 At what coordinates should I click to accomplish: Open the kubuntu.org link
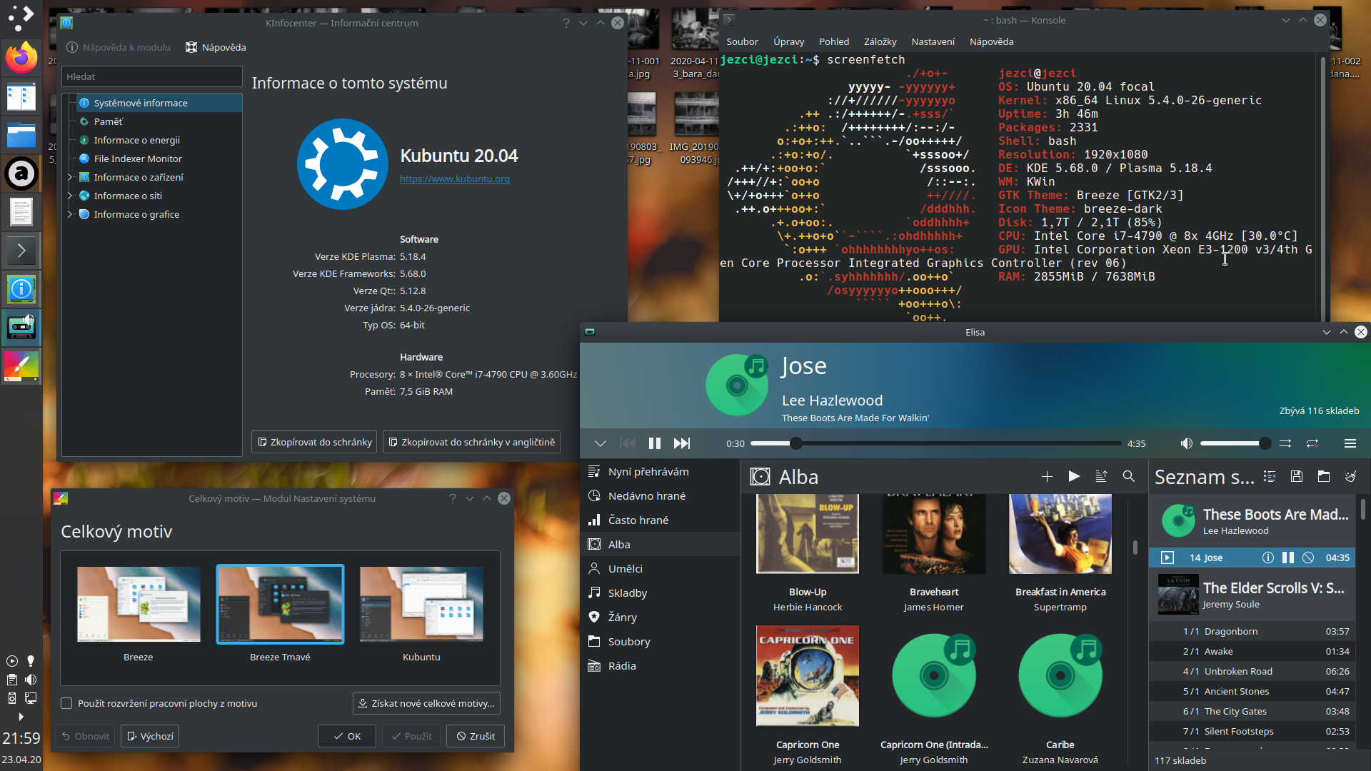pyautogui.click(x=455, y=178)
